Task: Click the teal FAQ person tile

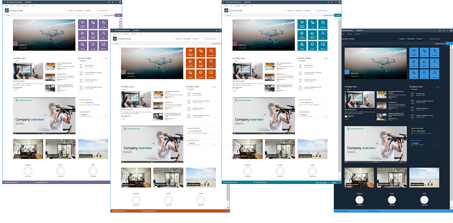Action: [323, 35]
